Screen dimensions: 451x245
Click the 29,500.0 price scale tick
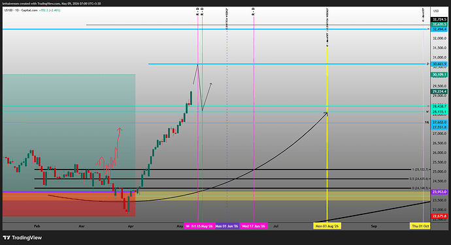440,86
